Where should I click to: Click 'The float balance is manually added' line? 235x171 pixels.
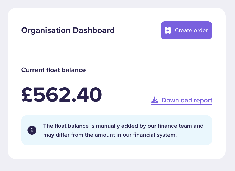tap(82, 126)
